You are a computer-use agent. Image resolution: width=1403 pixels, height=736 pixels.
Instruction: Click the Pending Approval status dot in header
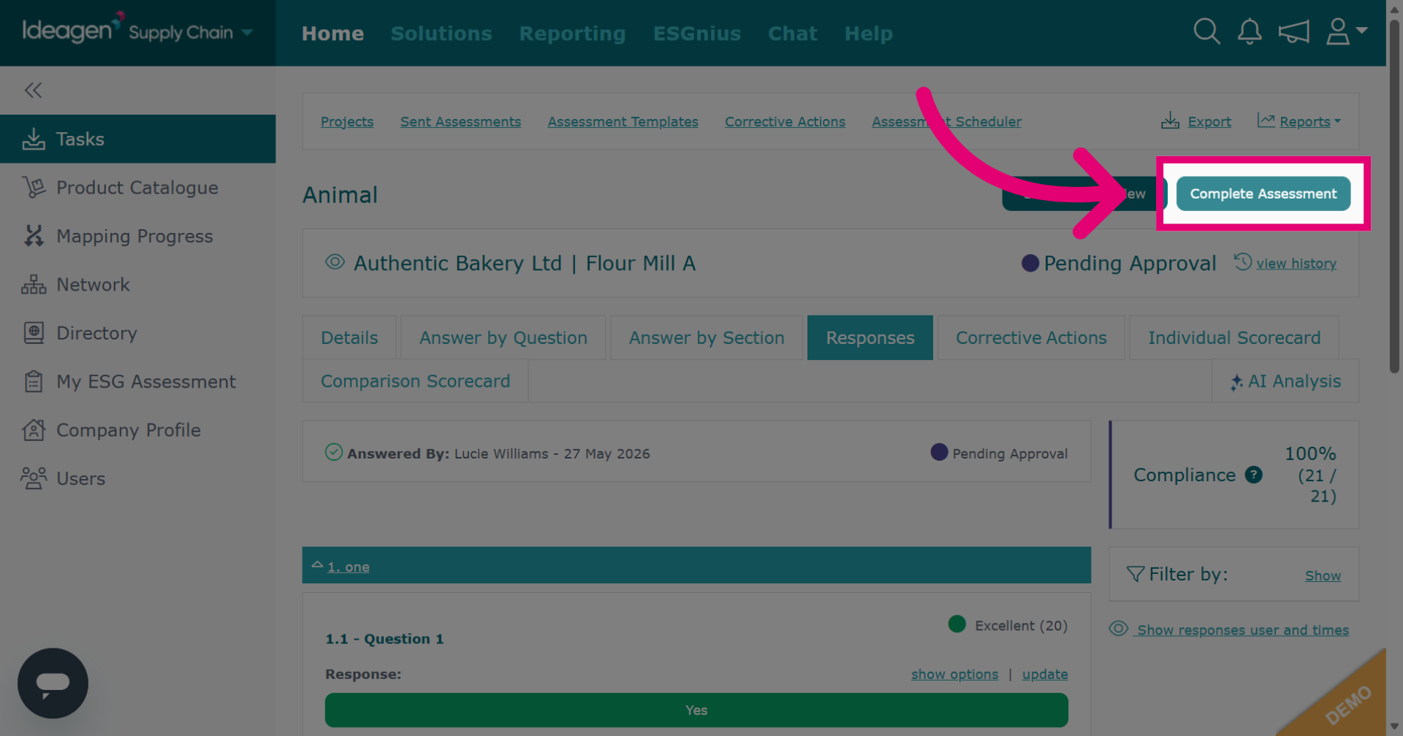tap(1030, 263)
